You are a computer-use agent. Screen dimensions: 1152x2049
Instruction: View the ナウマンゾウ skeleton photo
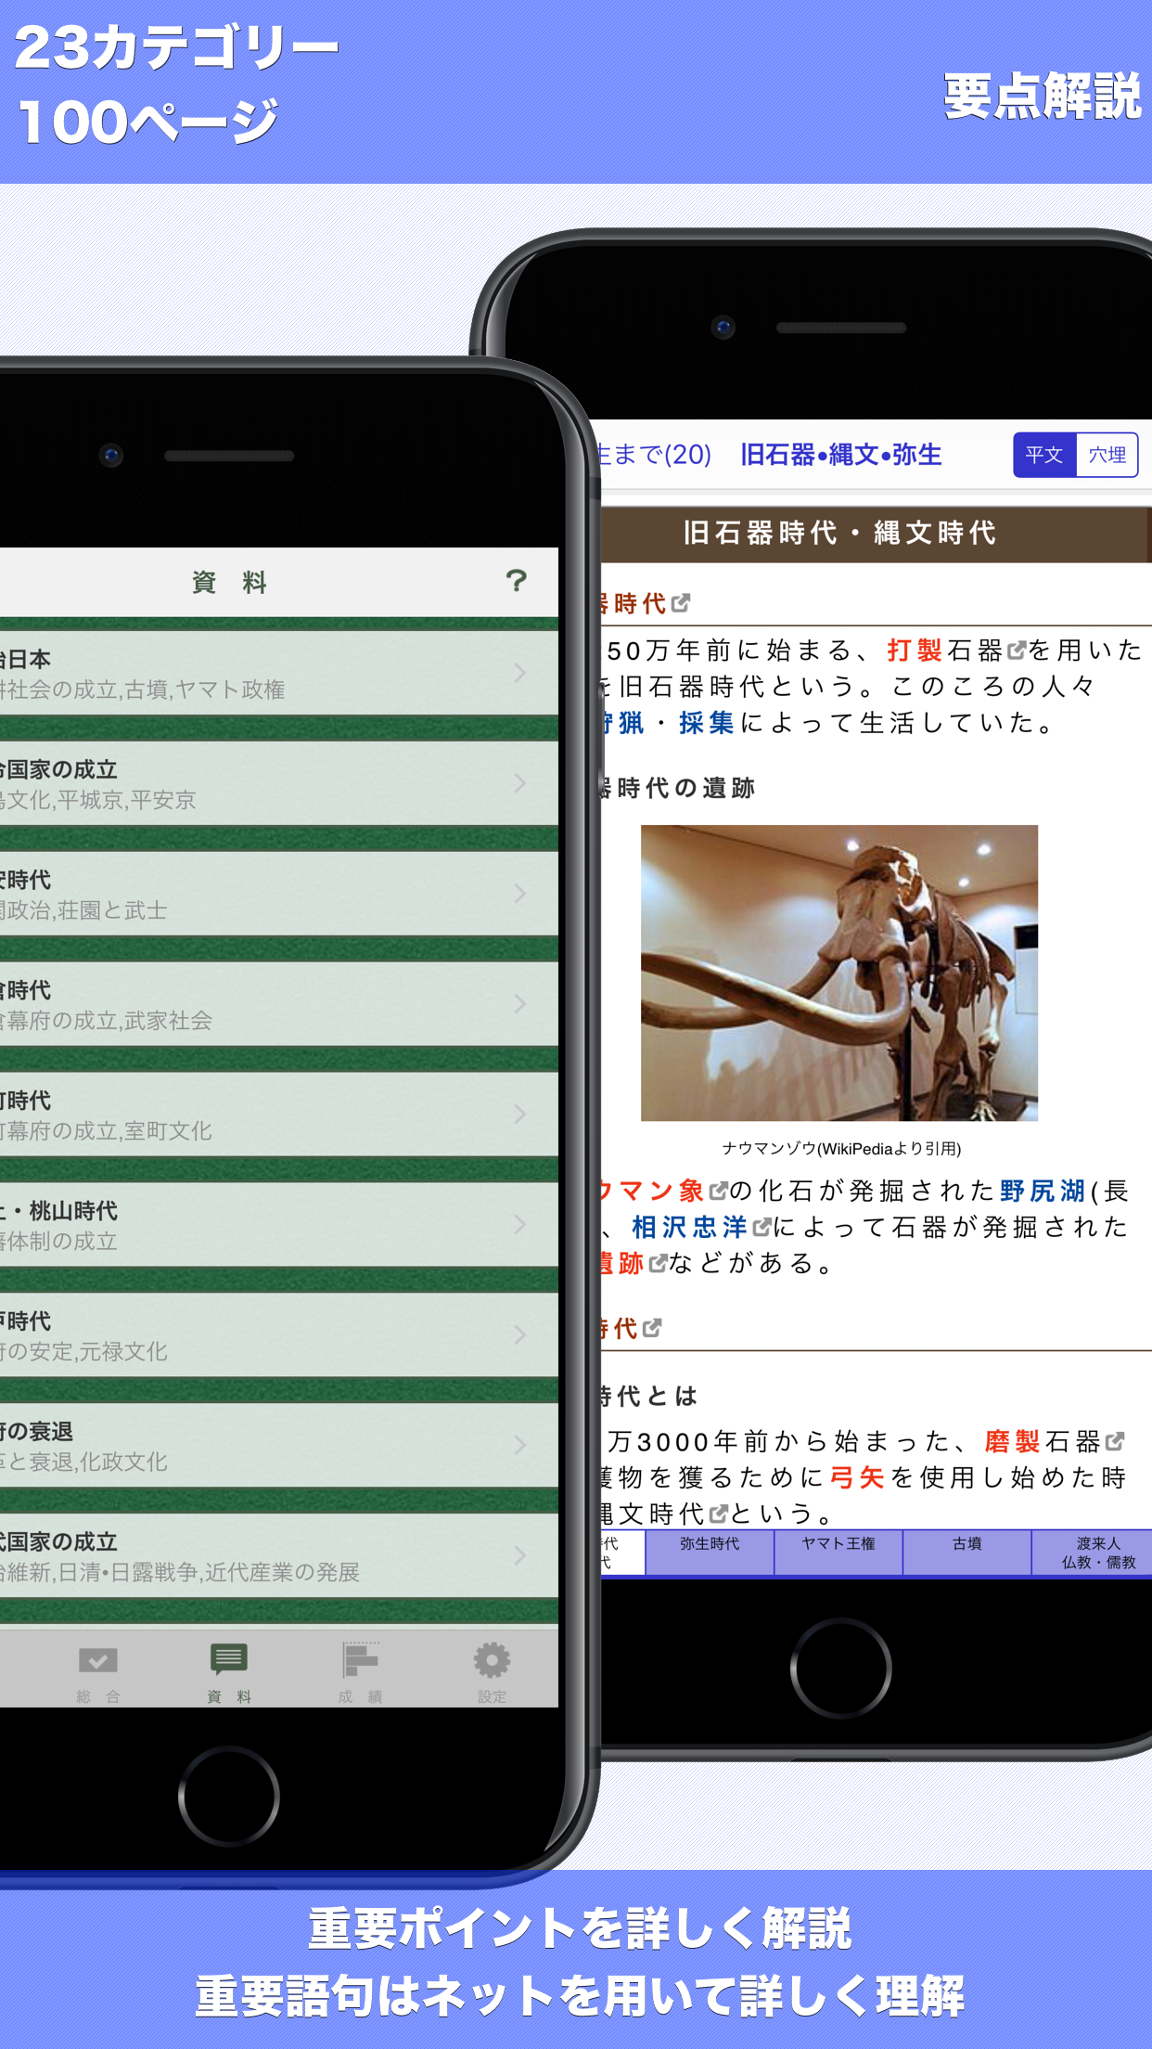839,973
